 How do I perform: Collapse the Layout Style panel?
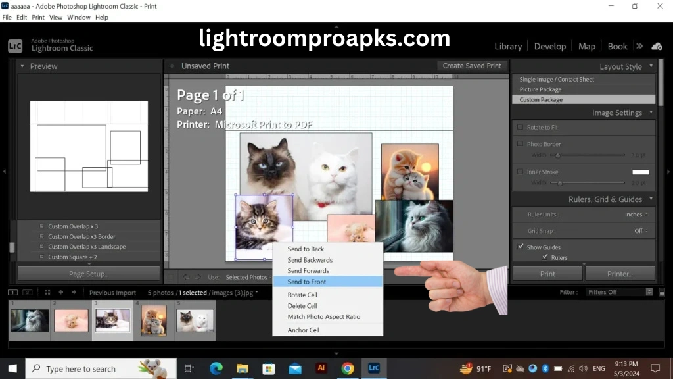click(x=651, y=67)
